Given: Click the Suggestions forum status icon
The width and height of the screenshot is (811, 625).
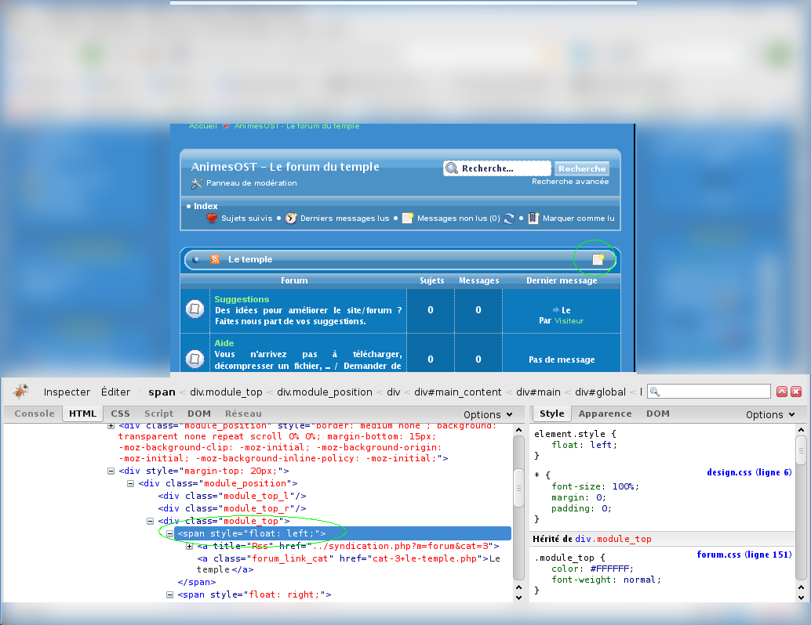Looking at the screenshot, I should (x=195, y=309).
